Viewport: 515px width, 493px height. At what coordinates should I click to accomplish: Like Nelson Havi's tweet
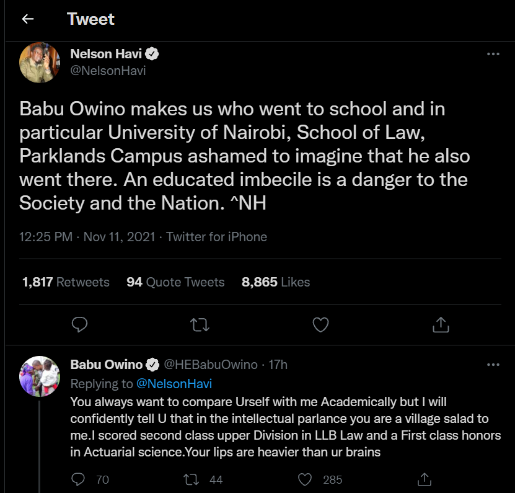[x=320, y=324]
